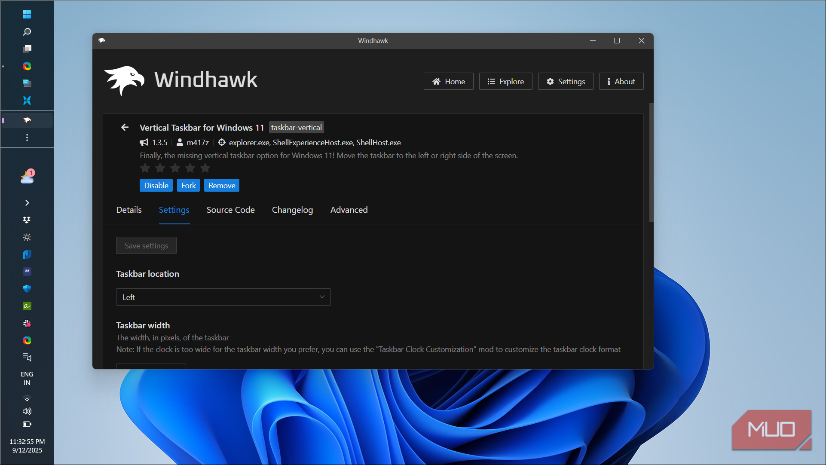Rate the mod with five stars

click(x=205, y=168)
